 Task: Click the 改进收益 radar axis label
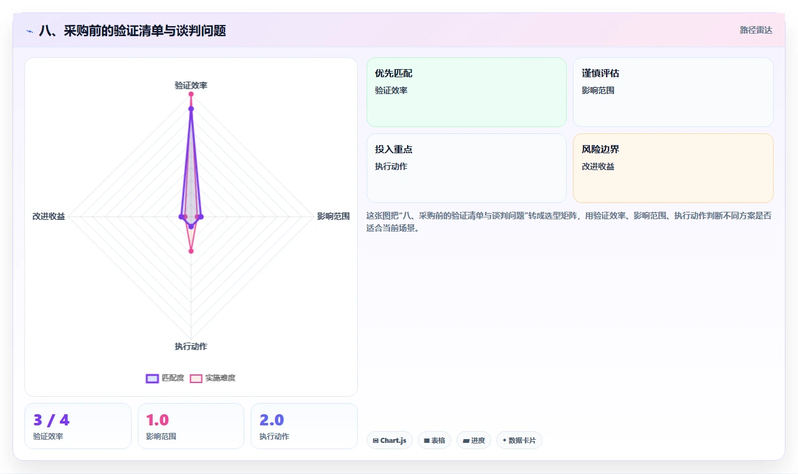pos(49,216)
